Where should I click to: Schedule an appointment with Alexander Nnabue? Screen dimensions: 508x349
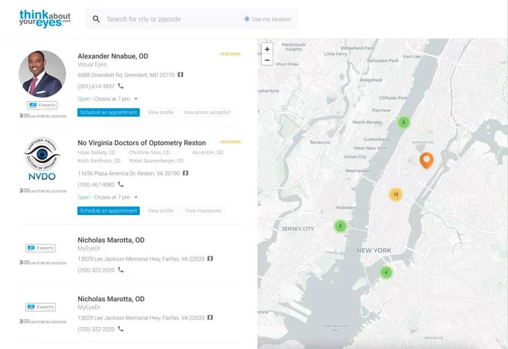(108, 113)
